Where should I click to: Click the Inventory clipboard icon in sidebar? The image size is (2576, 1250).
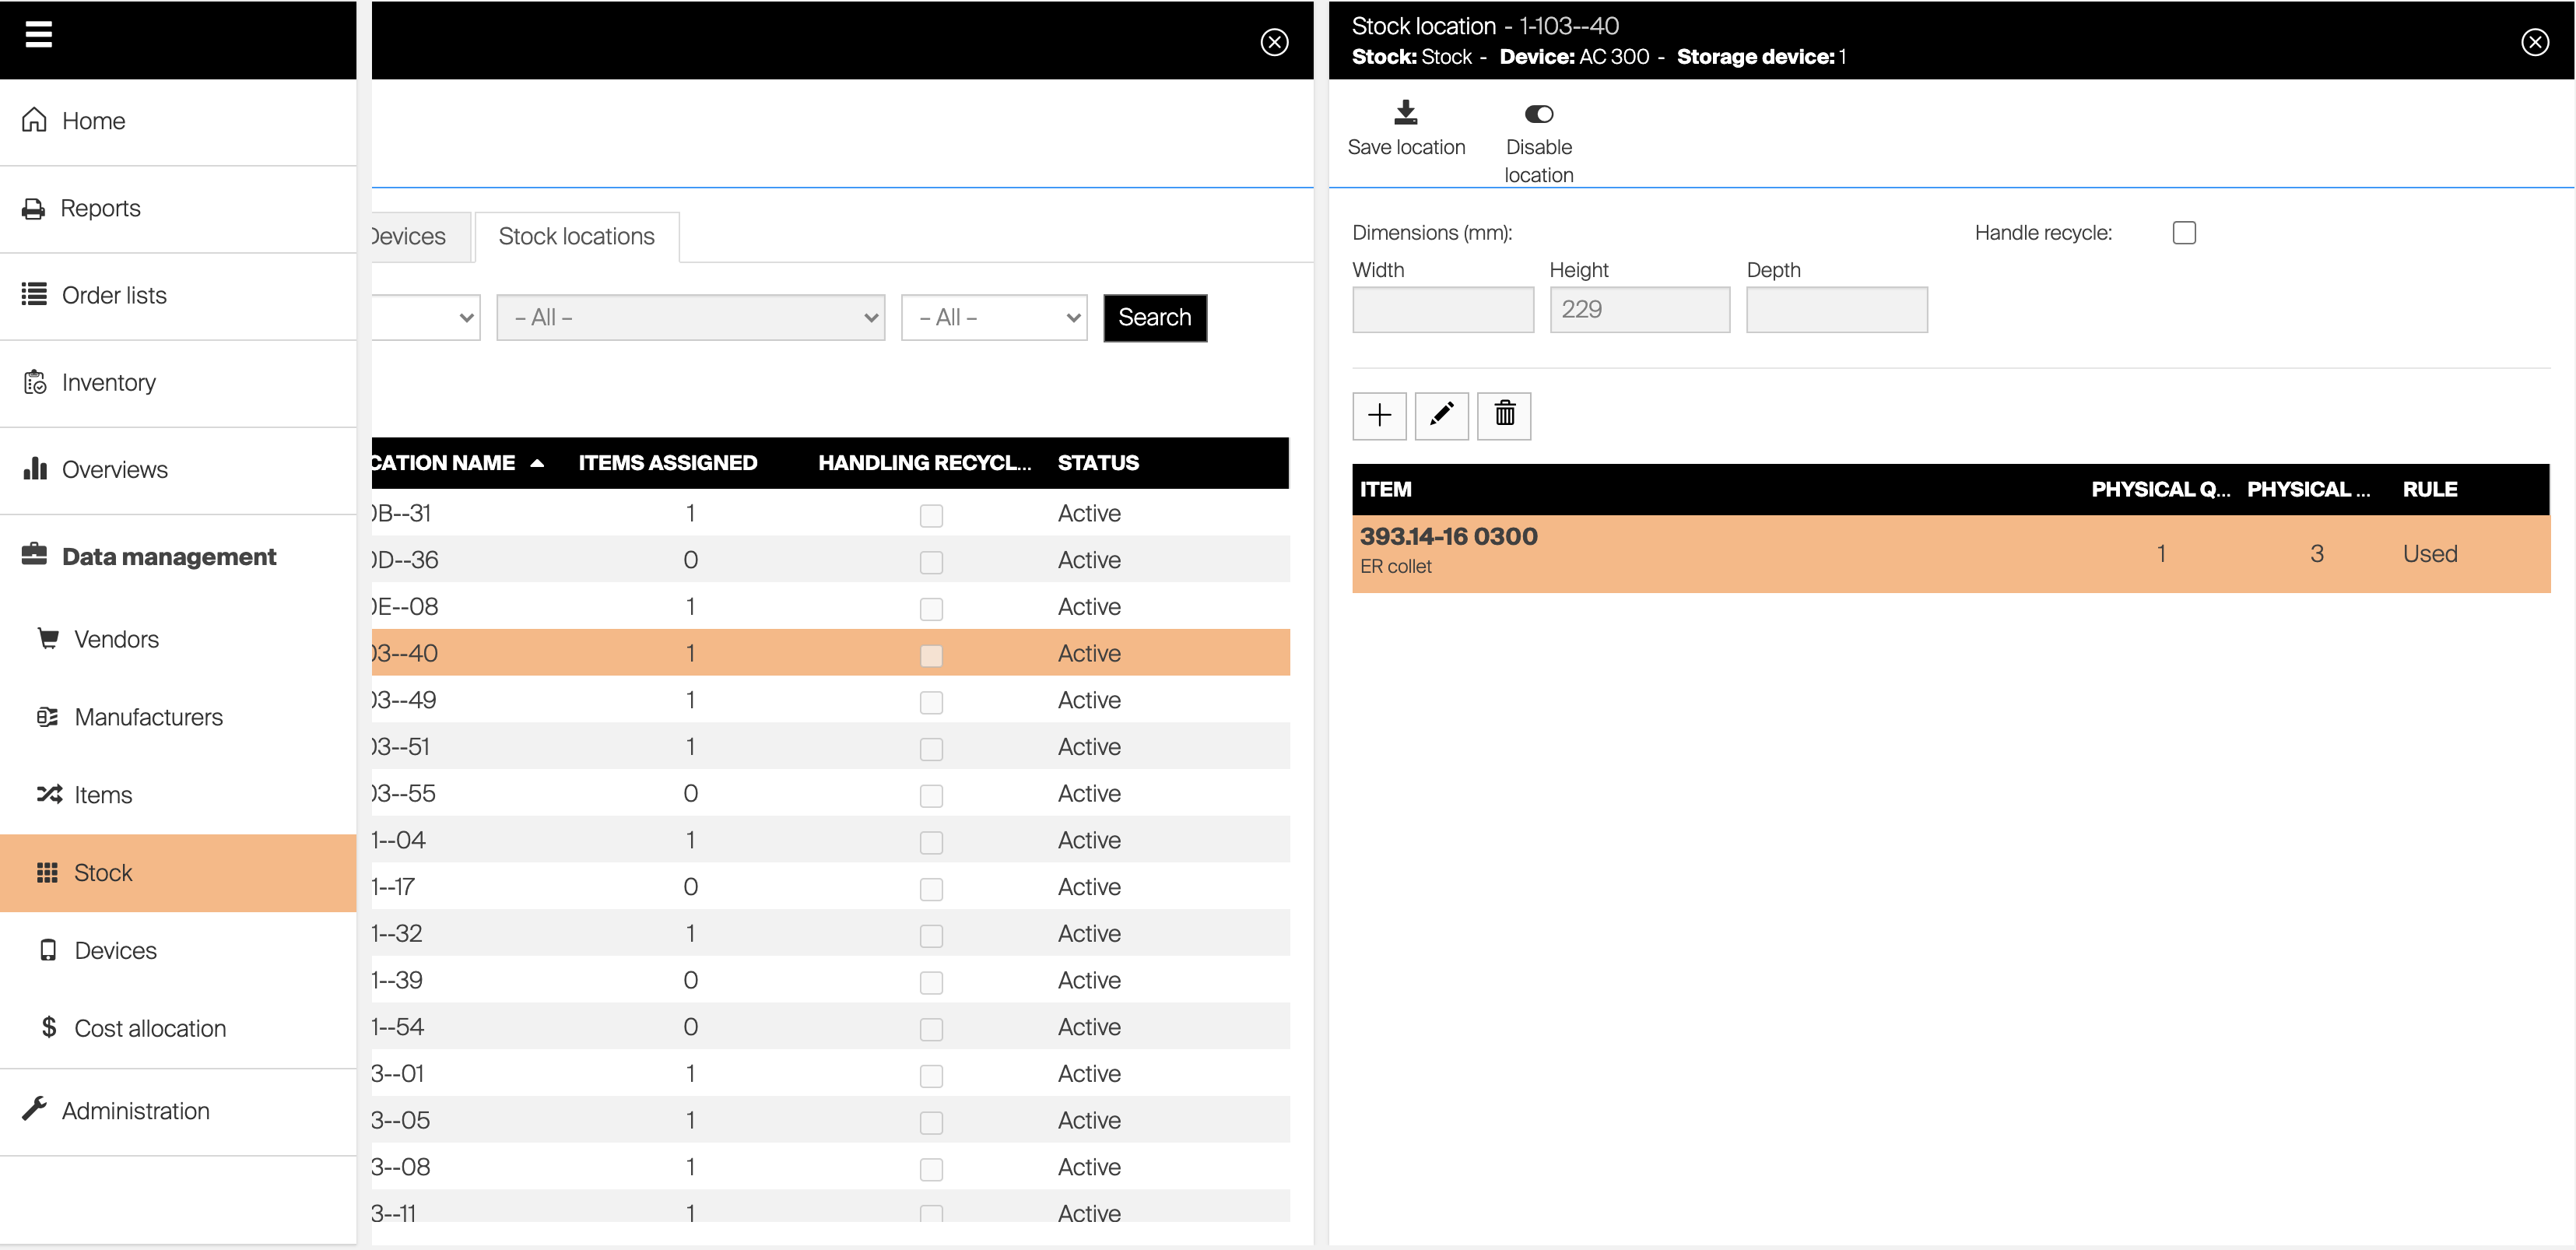(x=35, y=383)
